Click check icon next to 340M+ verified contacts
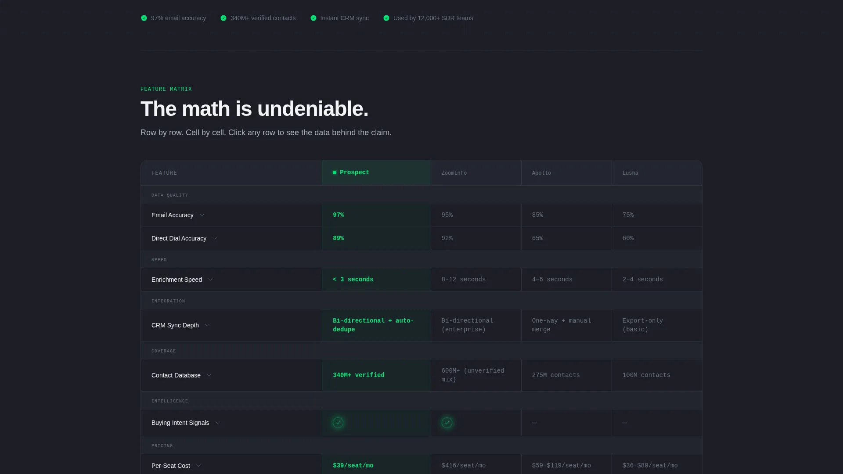 223,18
